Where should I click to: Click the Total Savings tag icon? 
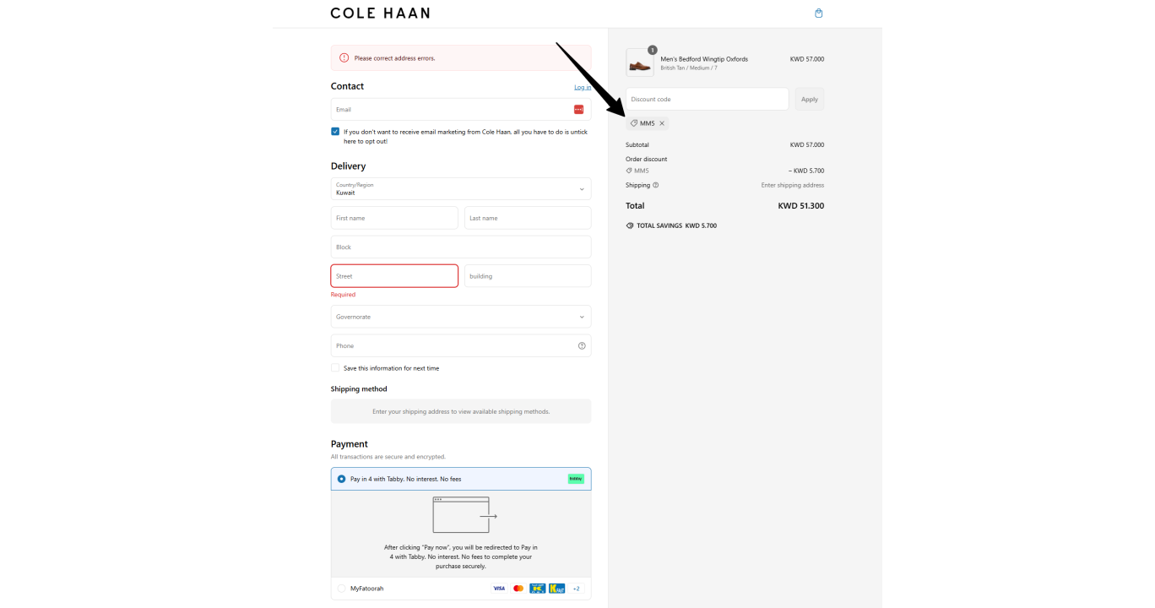(630, 226)
